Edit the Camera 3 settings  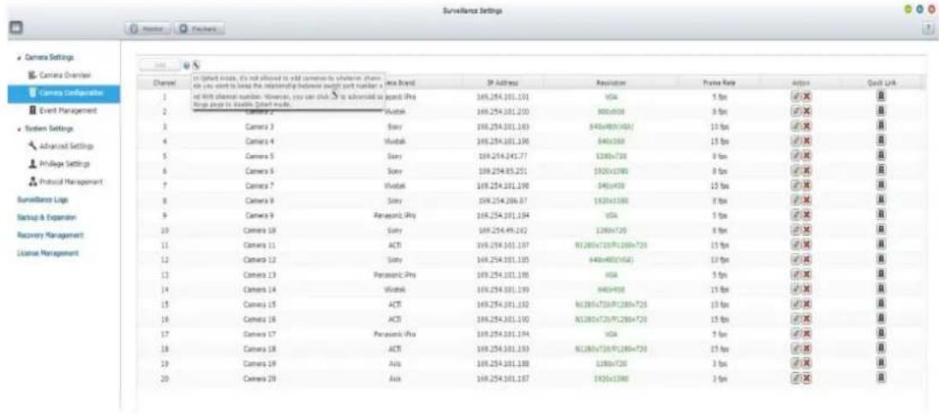(x=796, y=126)
